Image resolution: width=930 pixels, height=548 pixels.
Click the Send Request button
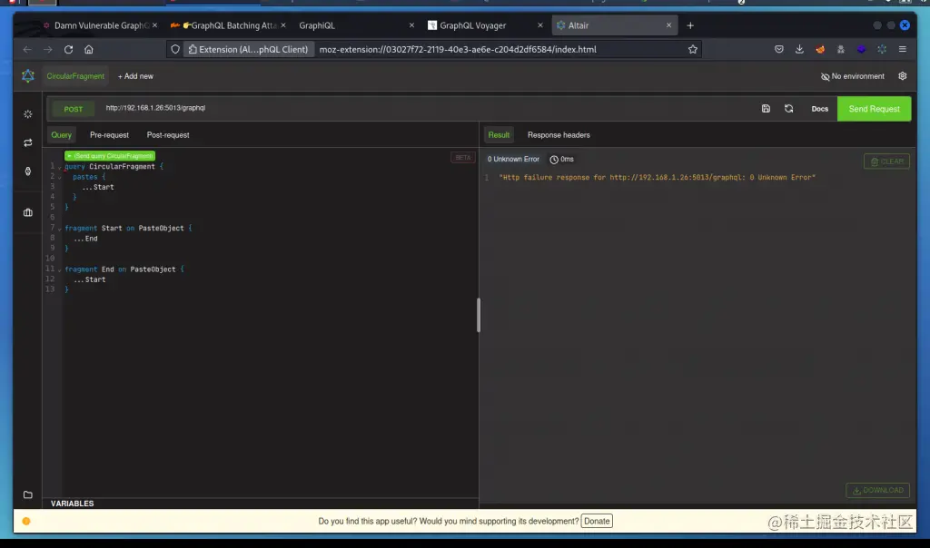click(x=874, y=109)
